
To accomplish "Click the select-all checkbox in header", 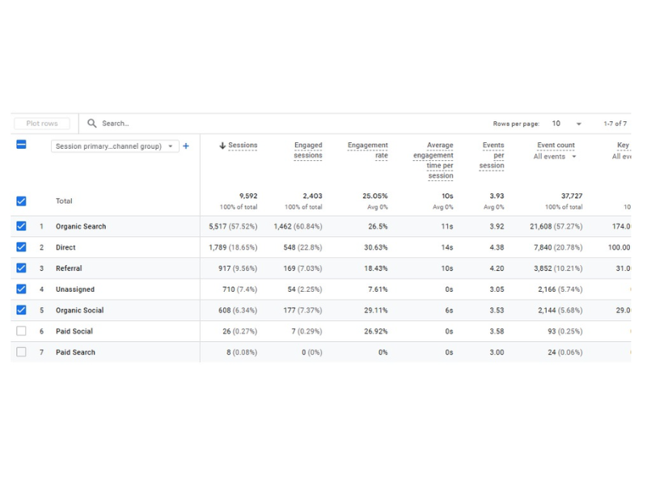I will [21, 145].
